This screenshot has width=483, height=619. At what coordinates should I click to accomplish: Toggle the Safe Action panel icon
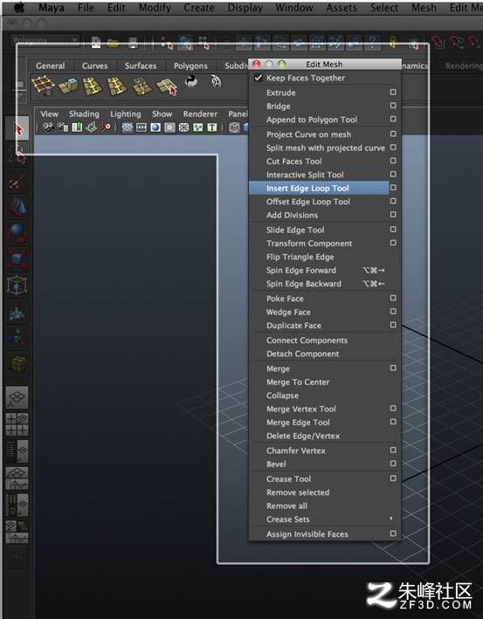point(198,127)
